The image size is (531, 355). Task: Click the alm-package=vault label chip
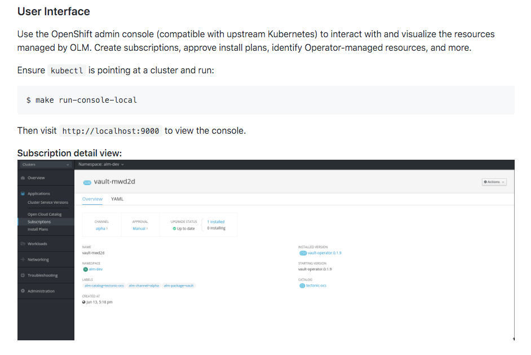pos(180,286)
